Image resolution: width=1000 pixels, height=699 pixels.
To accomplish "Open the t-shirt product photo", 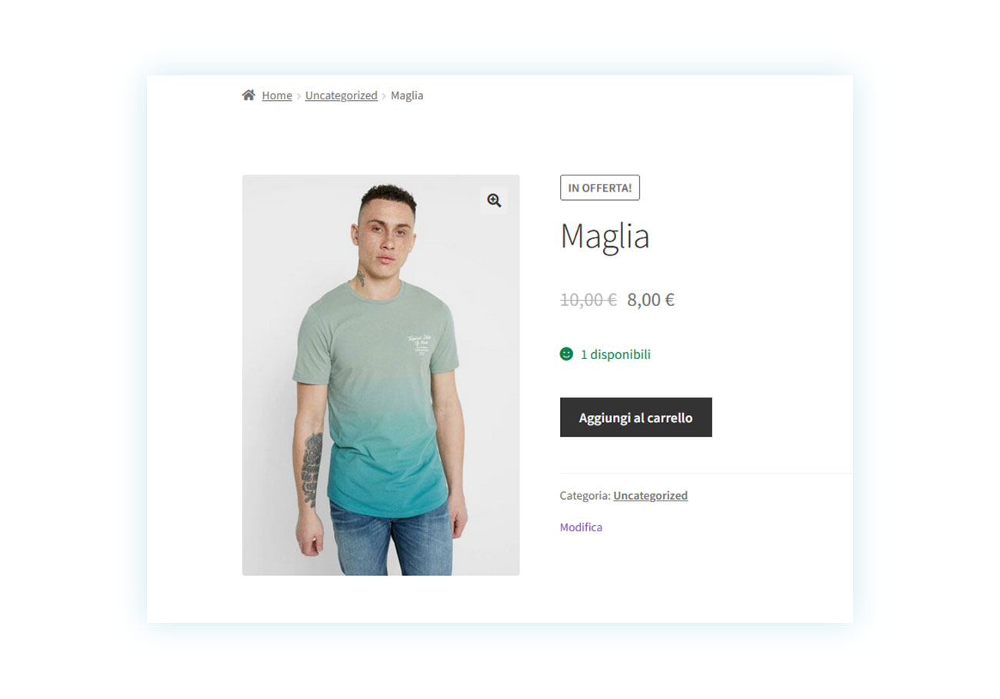I will 381,375.
